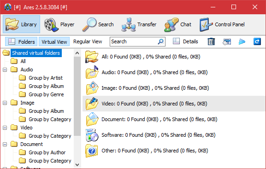Select Group by Genre folder
This screenshot has height=169, width=266.
46,94
